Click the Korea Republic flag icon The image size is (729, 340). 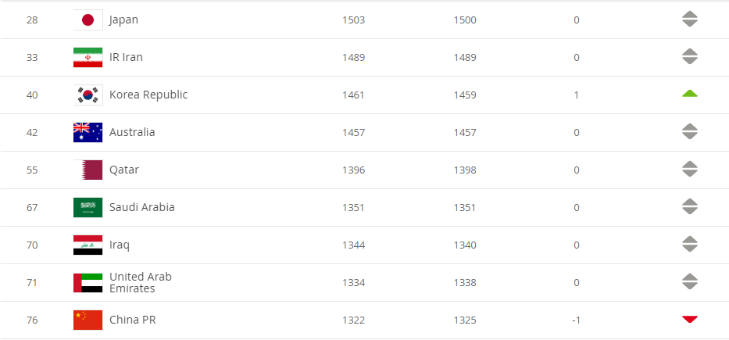pyautogui.click(x=88, y=95)
